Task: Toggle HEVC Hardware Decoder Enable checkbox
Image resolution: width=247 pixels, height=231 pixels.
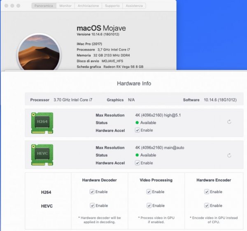Action: 92,205
